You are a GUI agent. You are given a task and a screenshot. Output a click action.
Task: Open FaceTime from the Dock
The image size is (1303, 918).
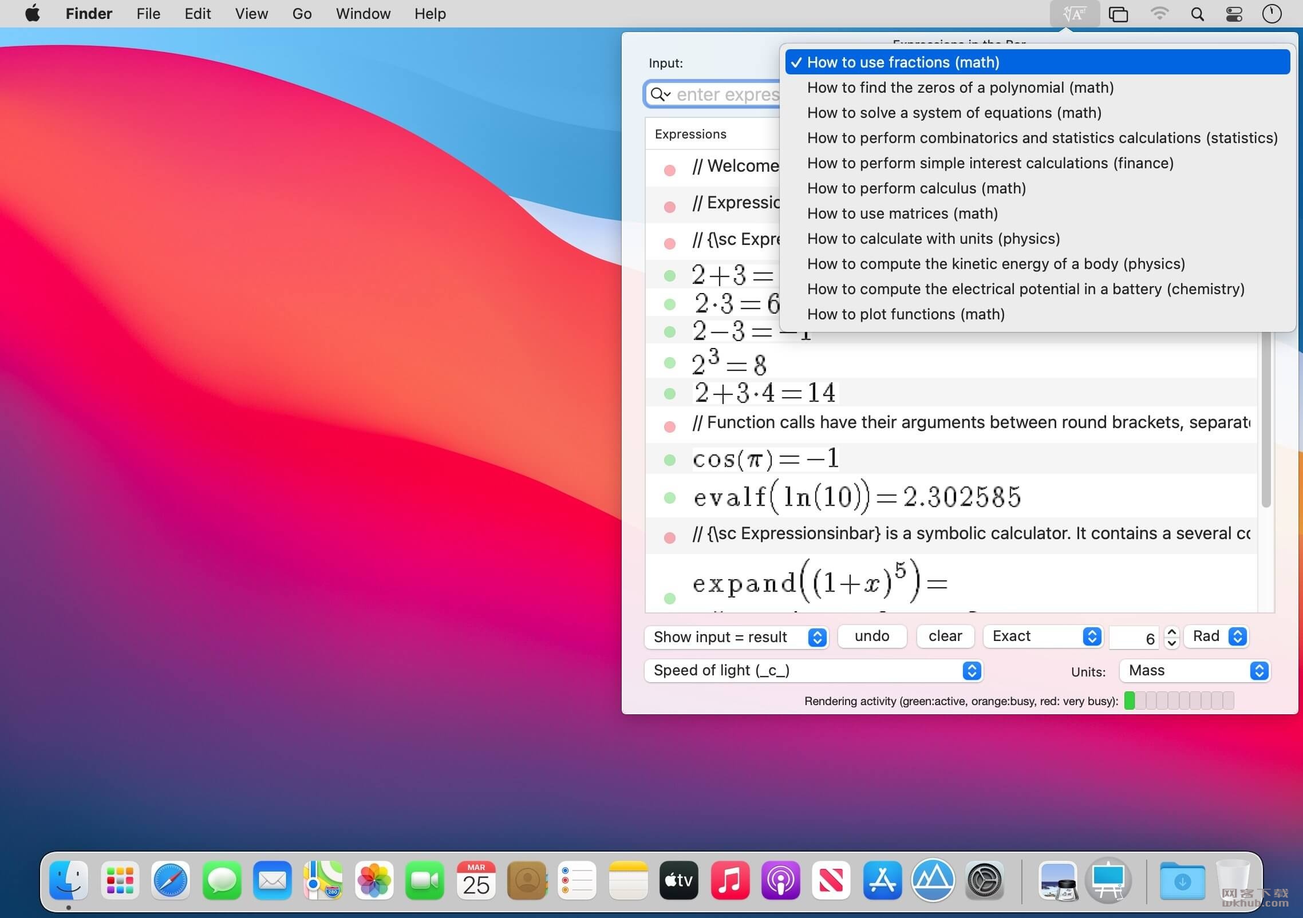point(425,880)
